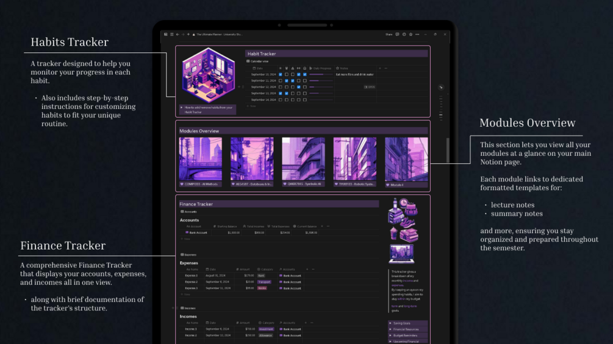
Task: Click the Investment category tag on Income 1
Action: tap(266, 329)
